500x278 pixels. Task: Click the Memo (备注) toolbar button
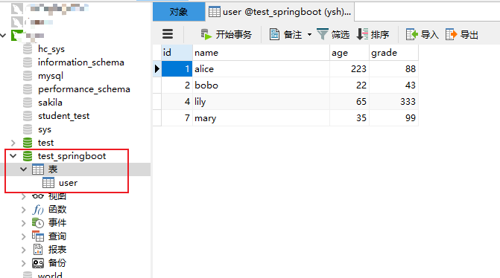[x=285, y=34]
